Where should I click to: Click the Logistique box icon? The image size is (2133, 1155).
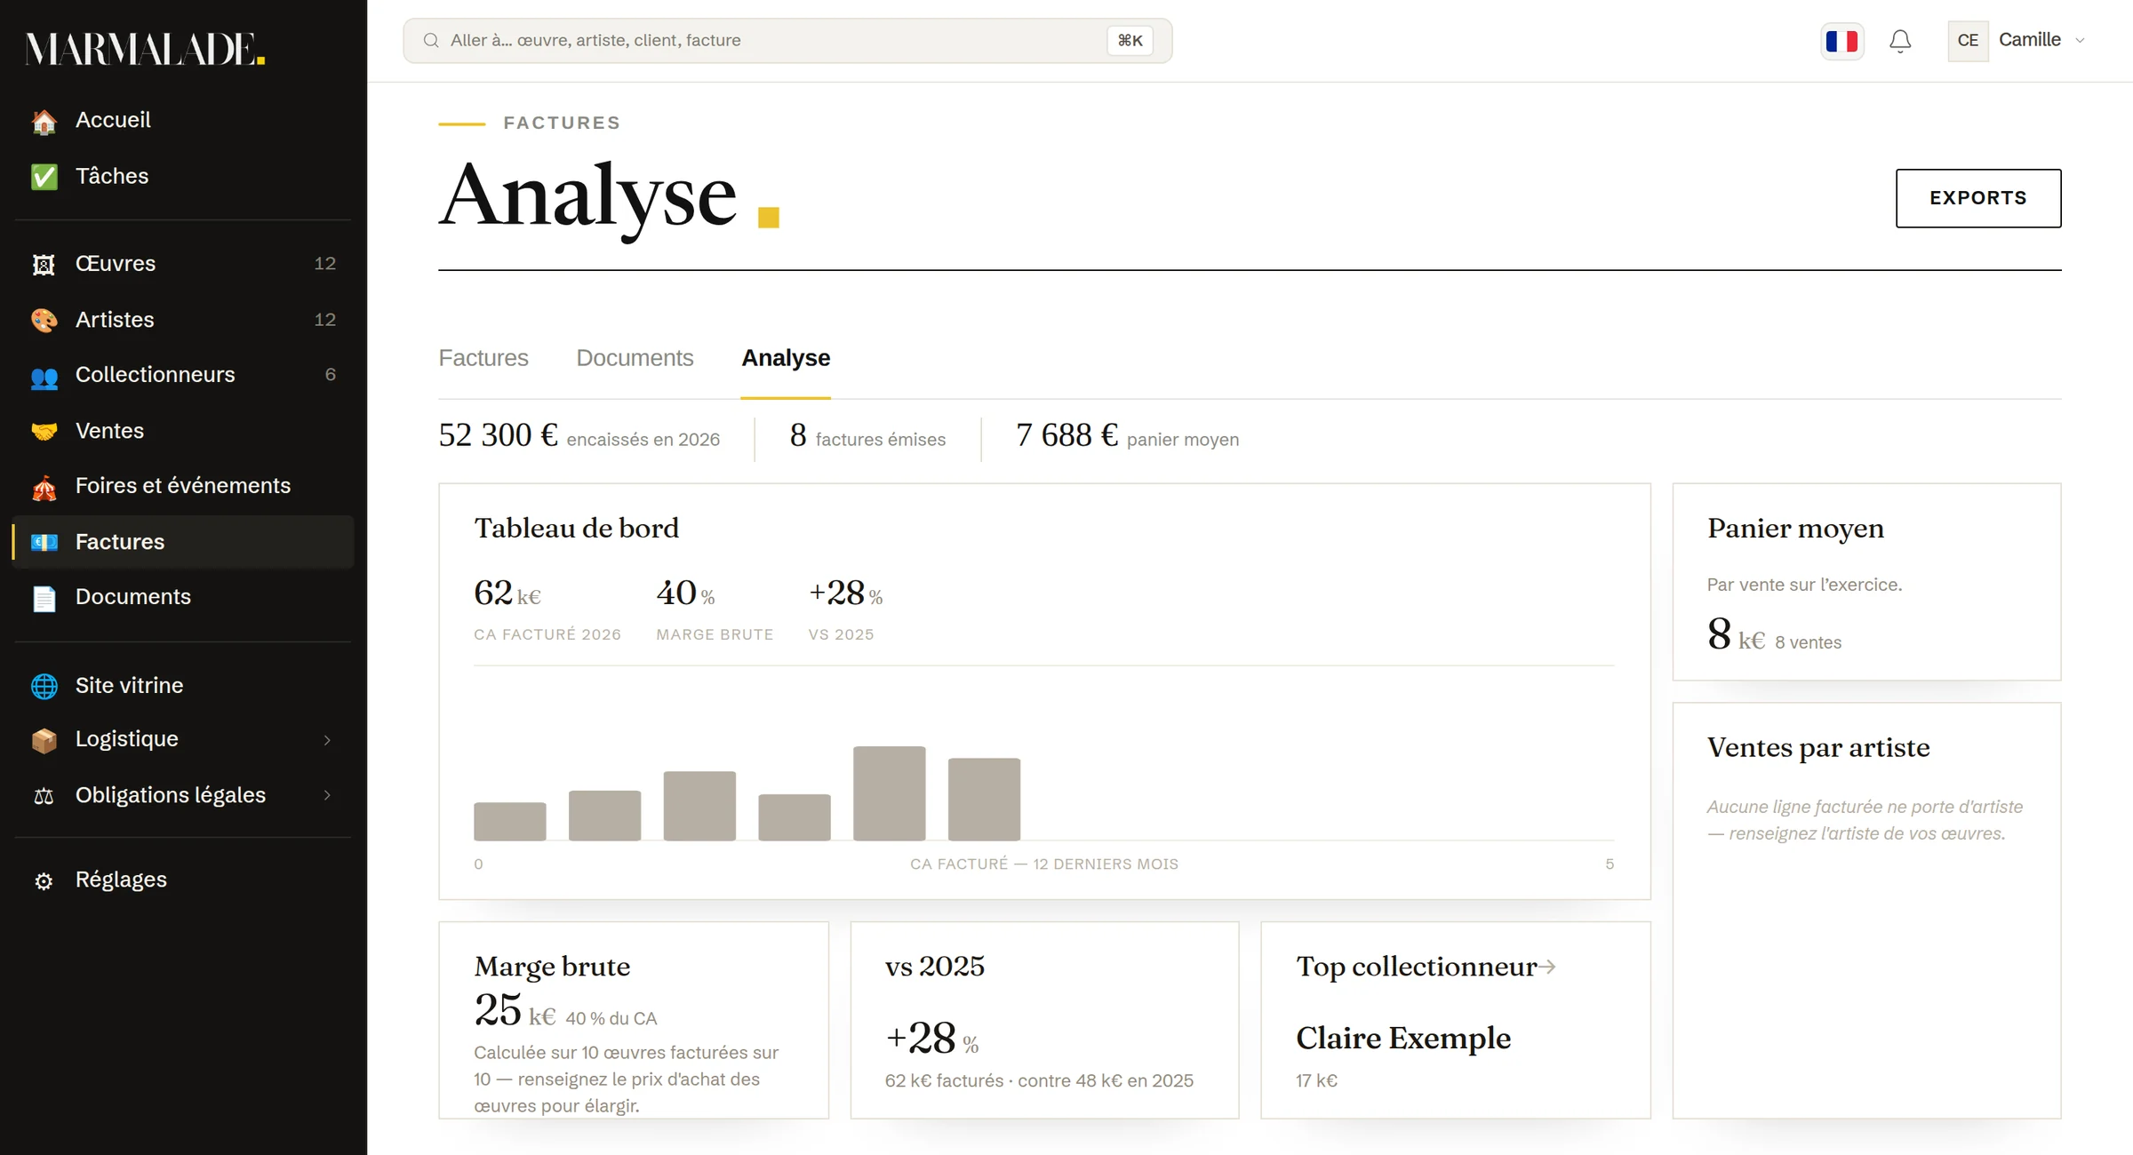[x=44, y=740]
